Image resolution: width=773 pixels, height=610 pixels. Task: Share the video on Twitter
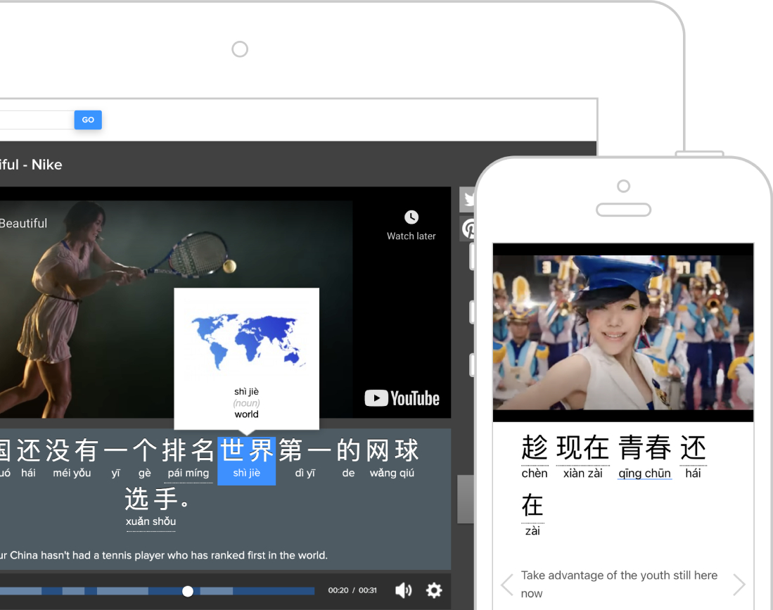(x=469, y=199)
